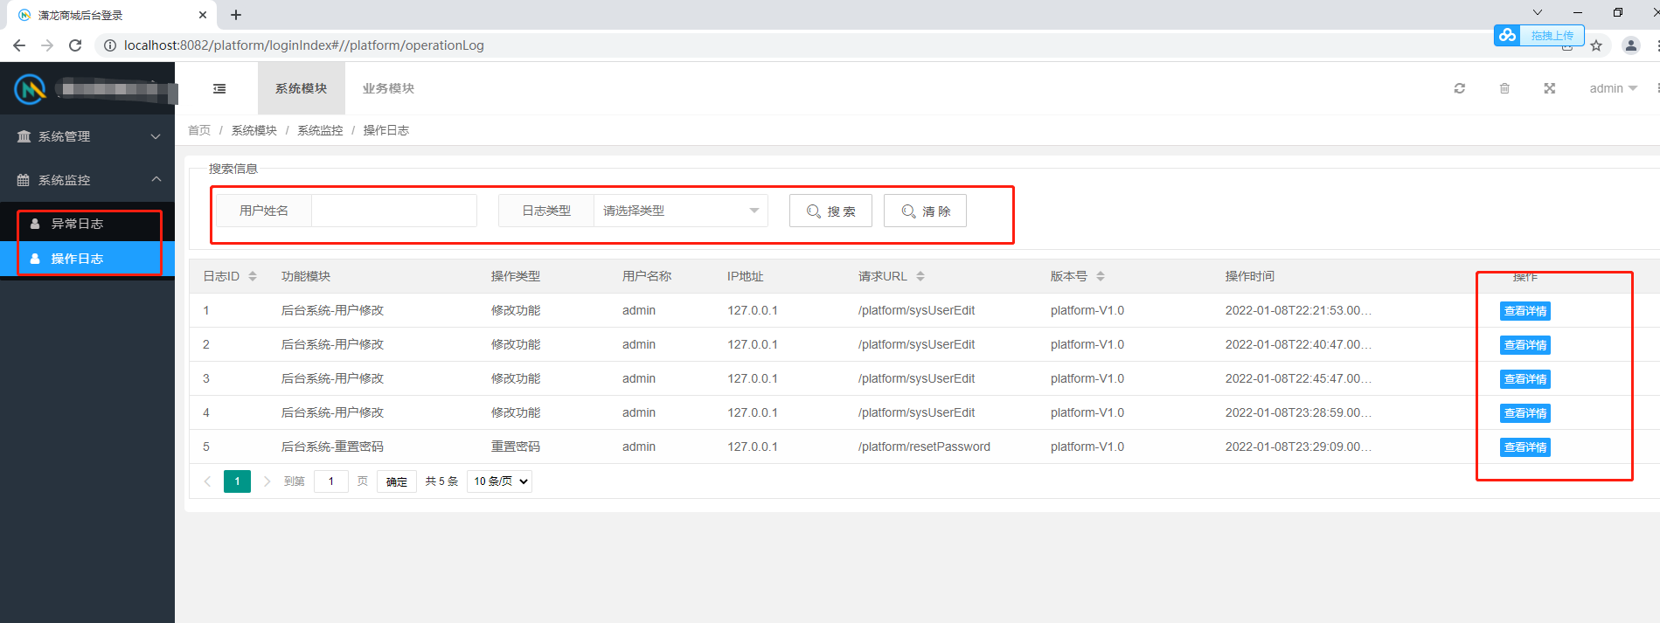
Task: Click 系统模块 breadcrumb link
Action: pyautogui.click(x=254, y=130)
